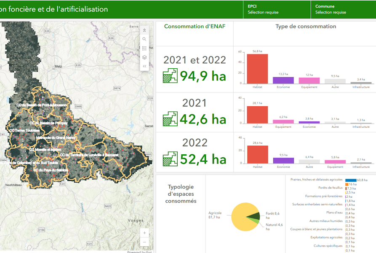Open the EPCI selection dropdown
Viewport: 376px width, 253px height.
point(276,9)
